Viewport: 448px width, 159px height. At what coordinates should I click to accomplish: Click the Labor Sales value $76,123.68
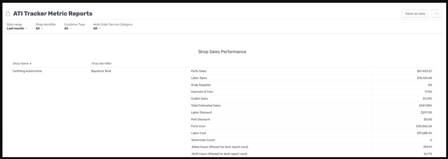click(x=424, y=78)
